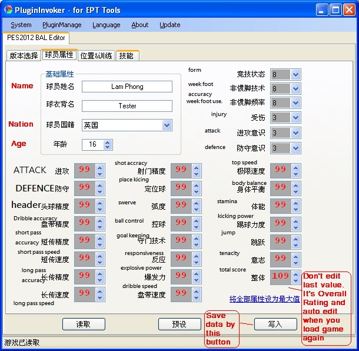Open the System menu
The width and height of the screenshot is (359, 351).
click(x=21, y=25)
